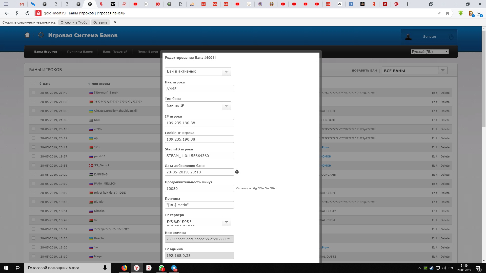Check the box for DARKING row

point(33,174)
